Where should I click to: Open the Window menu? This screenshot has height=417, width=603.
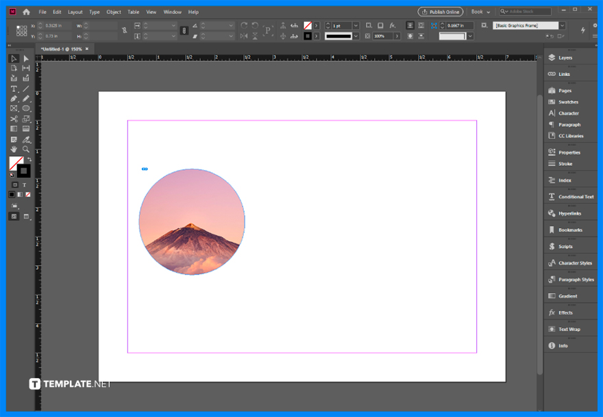click(x=172, y=12)
